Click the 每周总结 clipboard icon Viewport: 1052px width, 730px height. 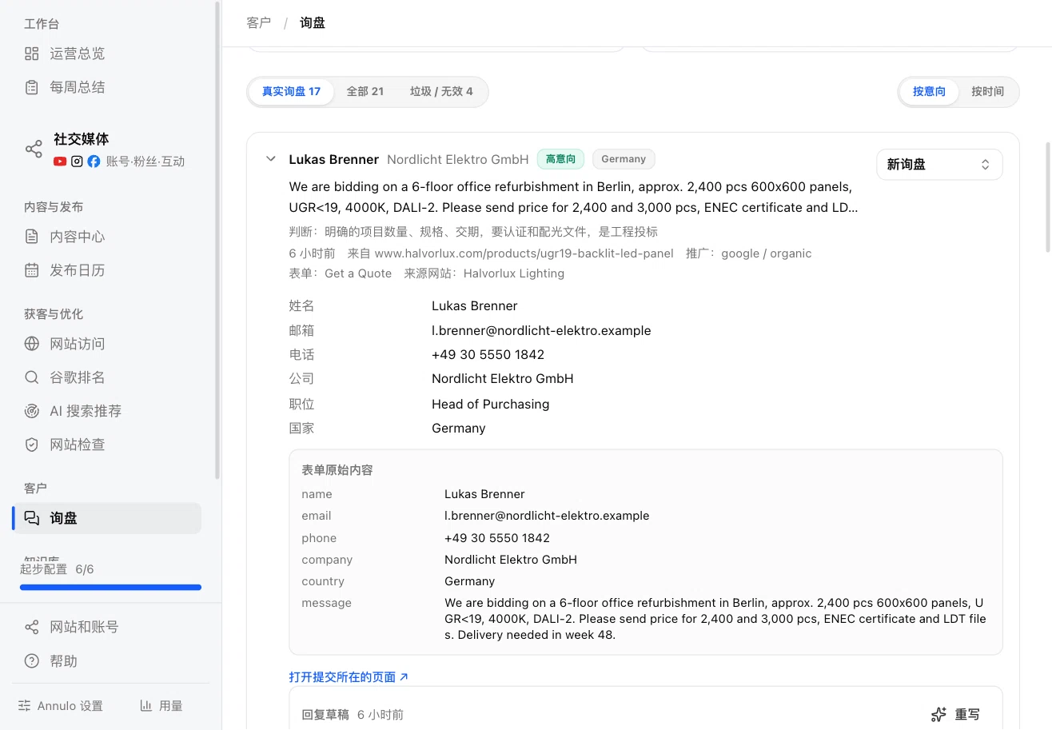coord(32,87)
